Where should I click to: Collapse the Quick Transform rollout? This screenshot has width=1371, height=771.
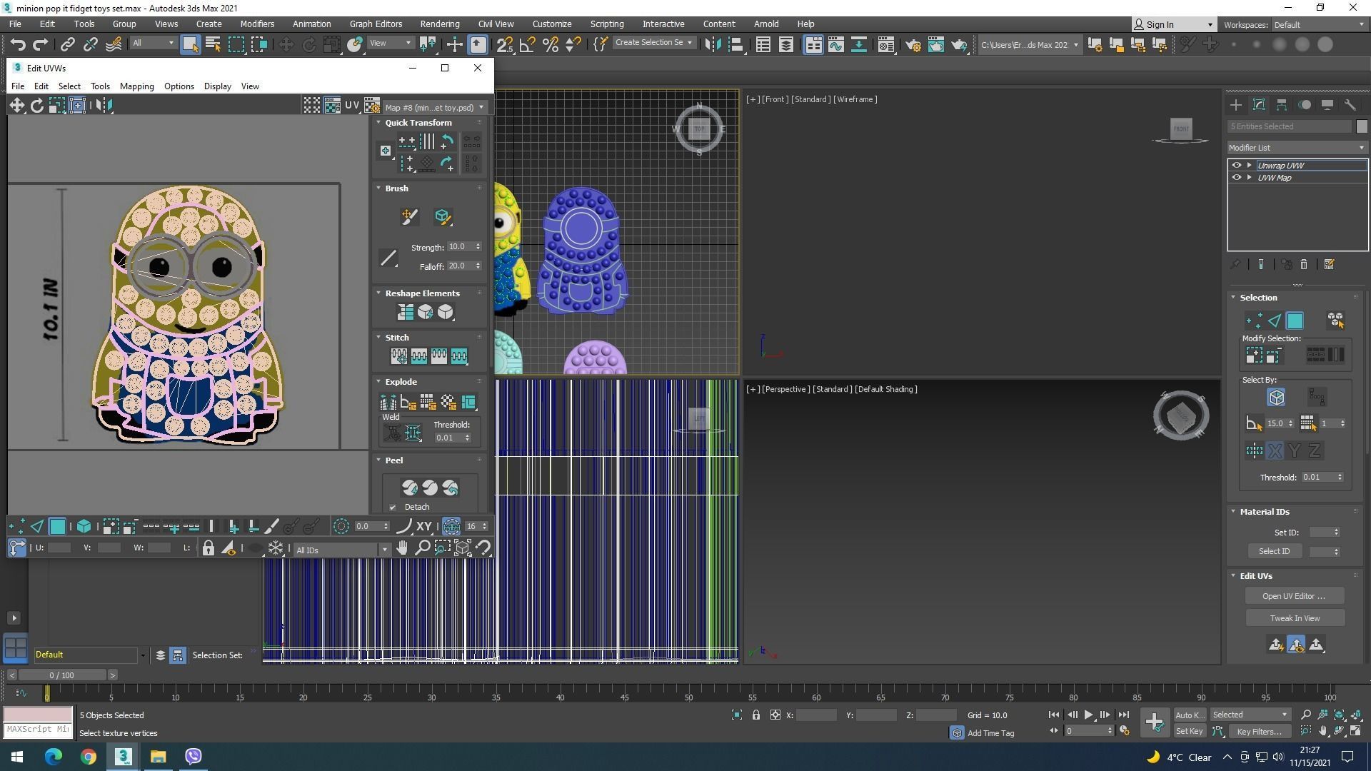[x=418, y=123]
